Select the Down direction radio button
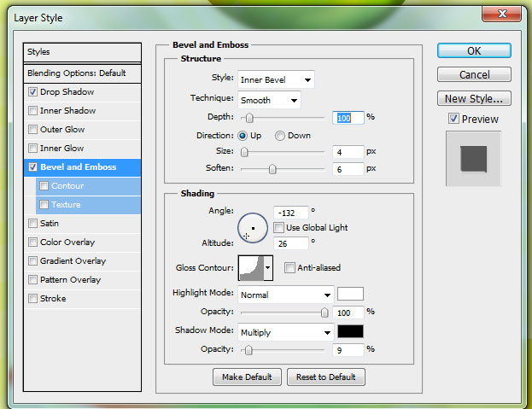The height and width of the screenshot is (409, 532). pyautogui.click(x=279, y=136)
